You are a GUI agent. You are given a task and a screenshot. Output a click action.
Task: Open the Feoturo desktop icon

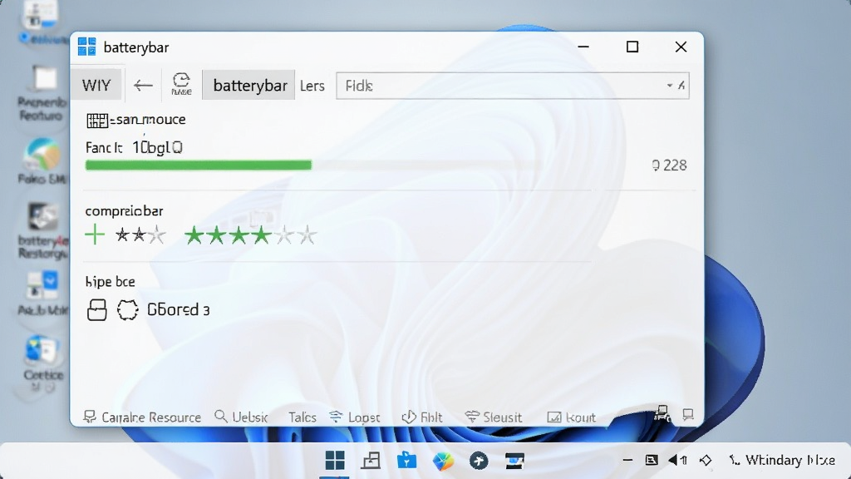click(x=42, y=92)
